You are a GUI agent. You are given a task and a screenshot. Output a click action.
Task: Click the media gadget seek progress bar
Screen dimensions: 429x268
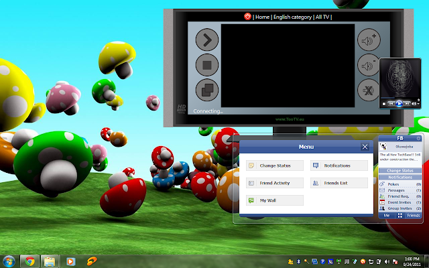tap(400, 98)
